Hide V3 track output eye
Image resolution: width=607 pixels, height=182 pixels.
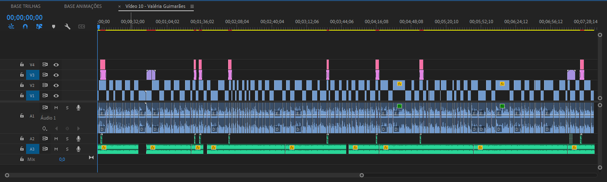(x=56, y=75)
